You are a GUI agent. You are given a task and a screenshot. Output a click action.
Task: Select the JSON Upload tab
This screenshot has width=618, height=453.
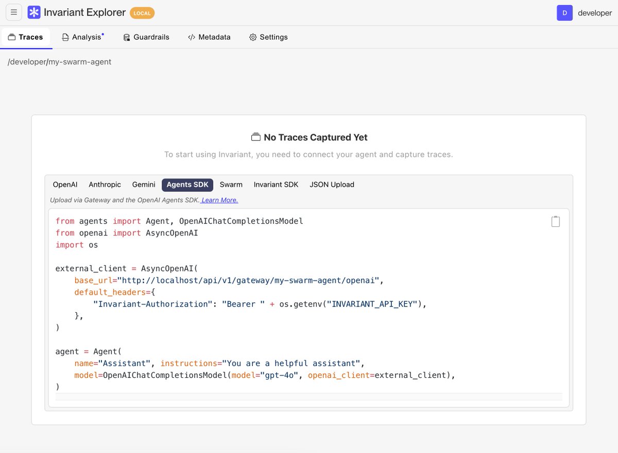coord(332,185)
